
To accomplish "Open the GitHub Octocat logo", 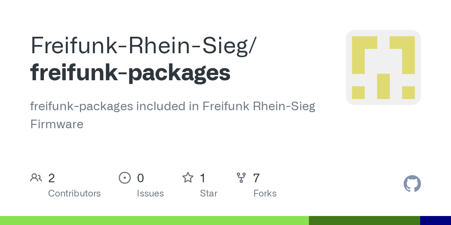I will click(x=412, y=184).
